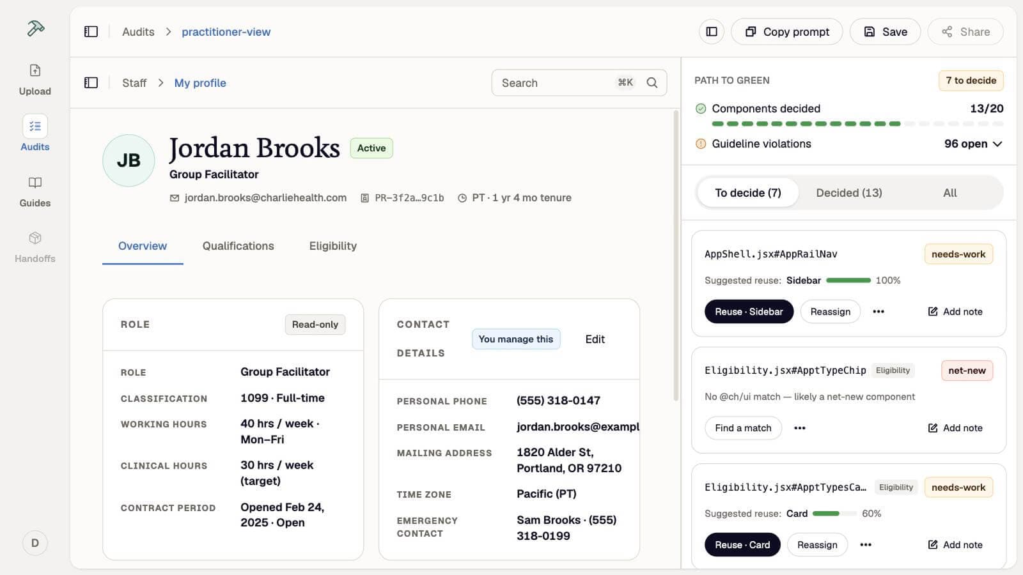Open more options on the ApptTypeChip card
This screenshot has width=1023, height=575.
point(800,428)
